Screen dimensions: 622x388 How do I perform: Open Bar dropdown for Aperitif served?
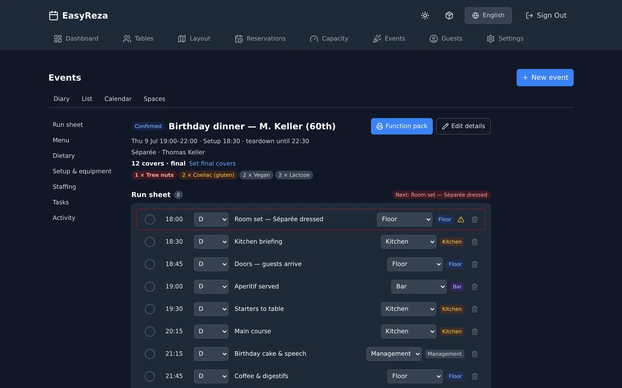(419, 287)
